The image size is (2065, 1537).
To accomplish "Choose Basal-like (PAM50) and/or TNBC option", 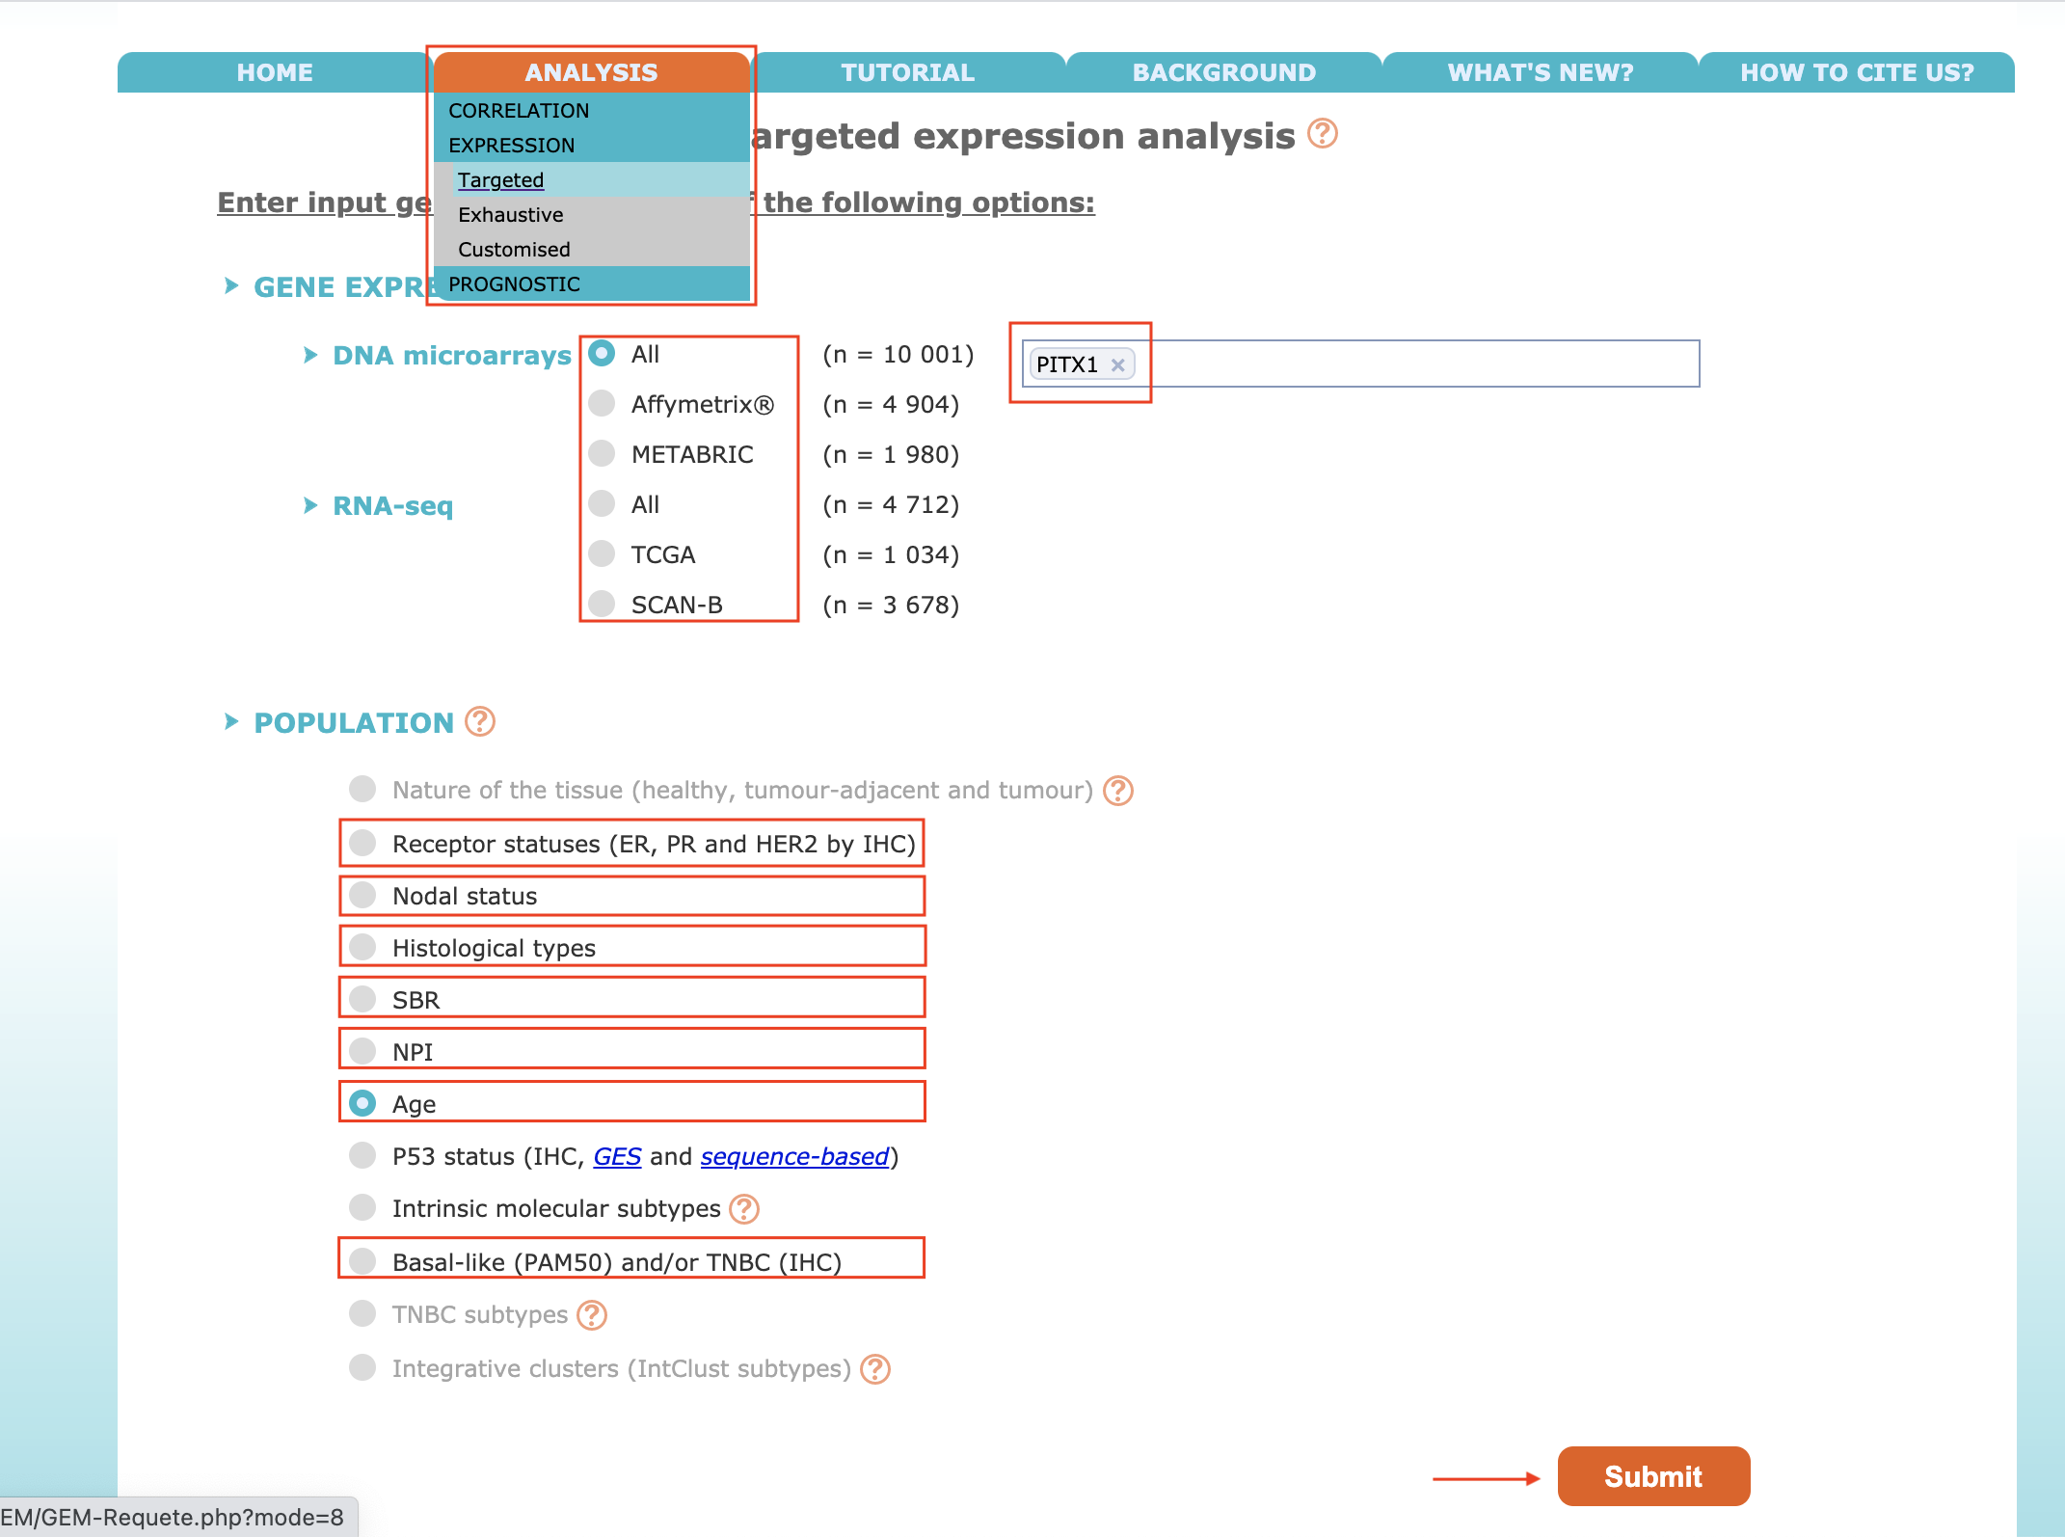I will [x=362, y=1261].
